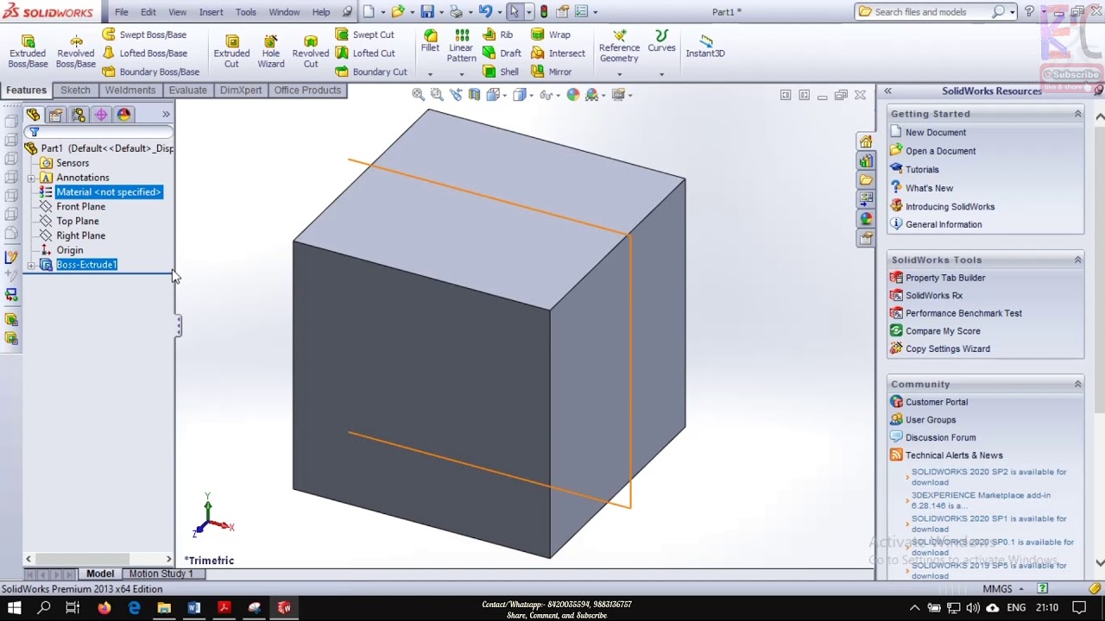
Task: Click the Zoom to Area icon
Action: point(437,95)
